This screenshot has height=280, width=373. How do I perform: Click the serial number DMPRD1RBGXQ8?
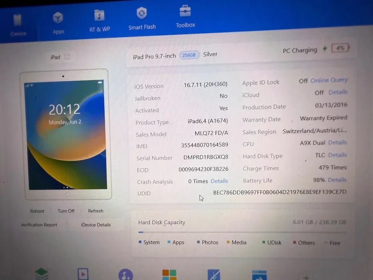(x=206, y=157)
